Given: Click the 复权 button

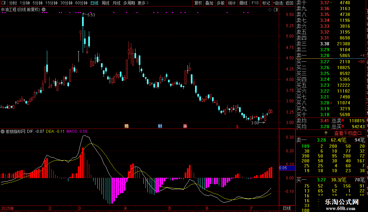Looking at the screenshot, I should pyautogui.click(x=198, y=3).
